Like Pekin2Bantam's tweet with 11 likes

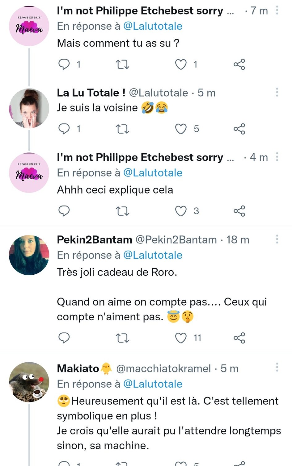(181, 338)
